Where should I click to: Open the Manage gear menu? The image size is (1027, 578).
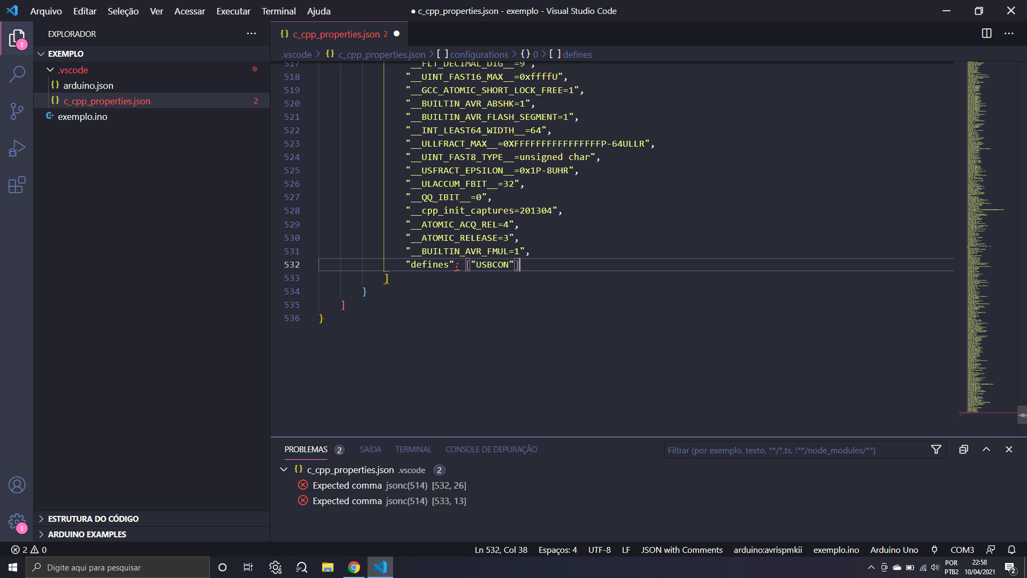point(17,521)
